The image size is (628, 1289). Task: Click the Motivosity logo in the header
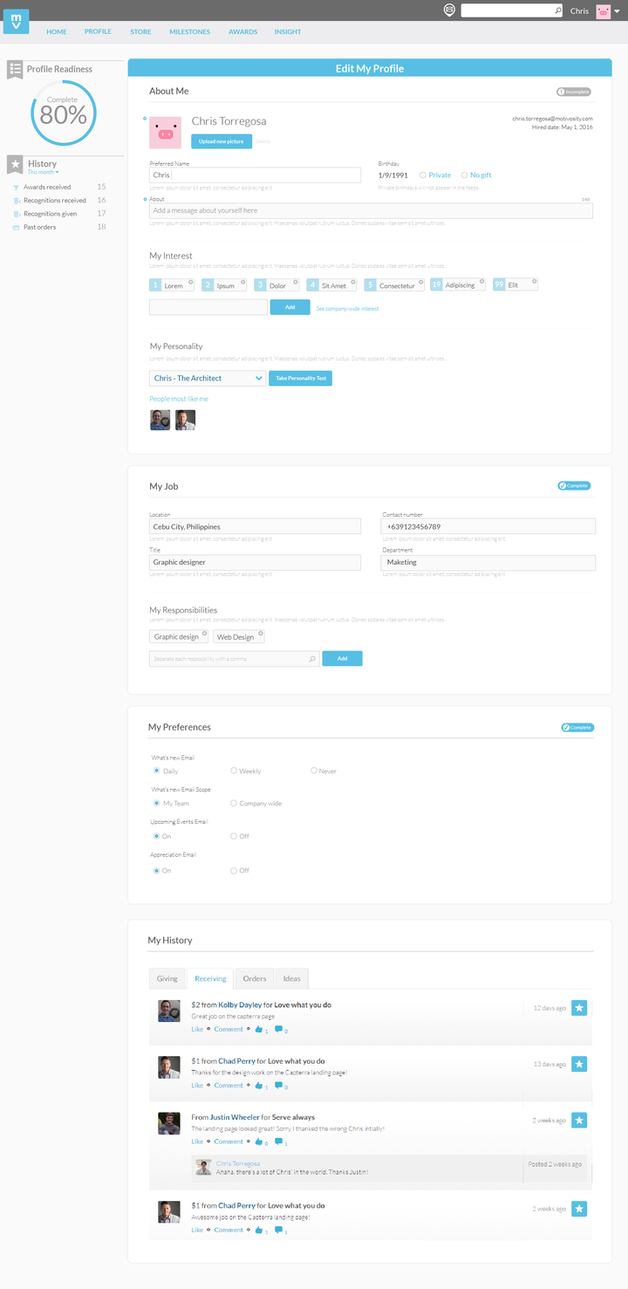(16, 21)
